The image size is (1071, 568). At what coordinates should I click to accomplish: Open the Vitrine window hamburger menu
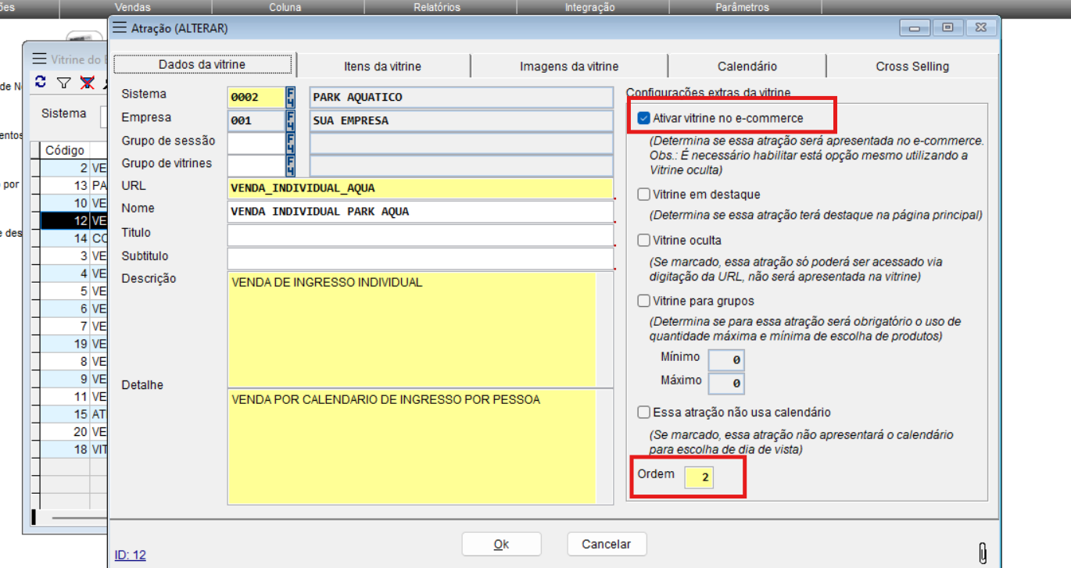coord(39,59)
